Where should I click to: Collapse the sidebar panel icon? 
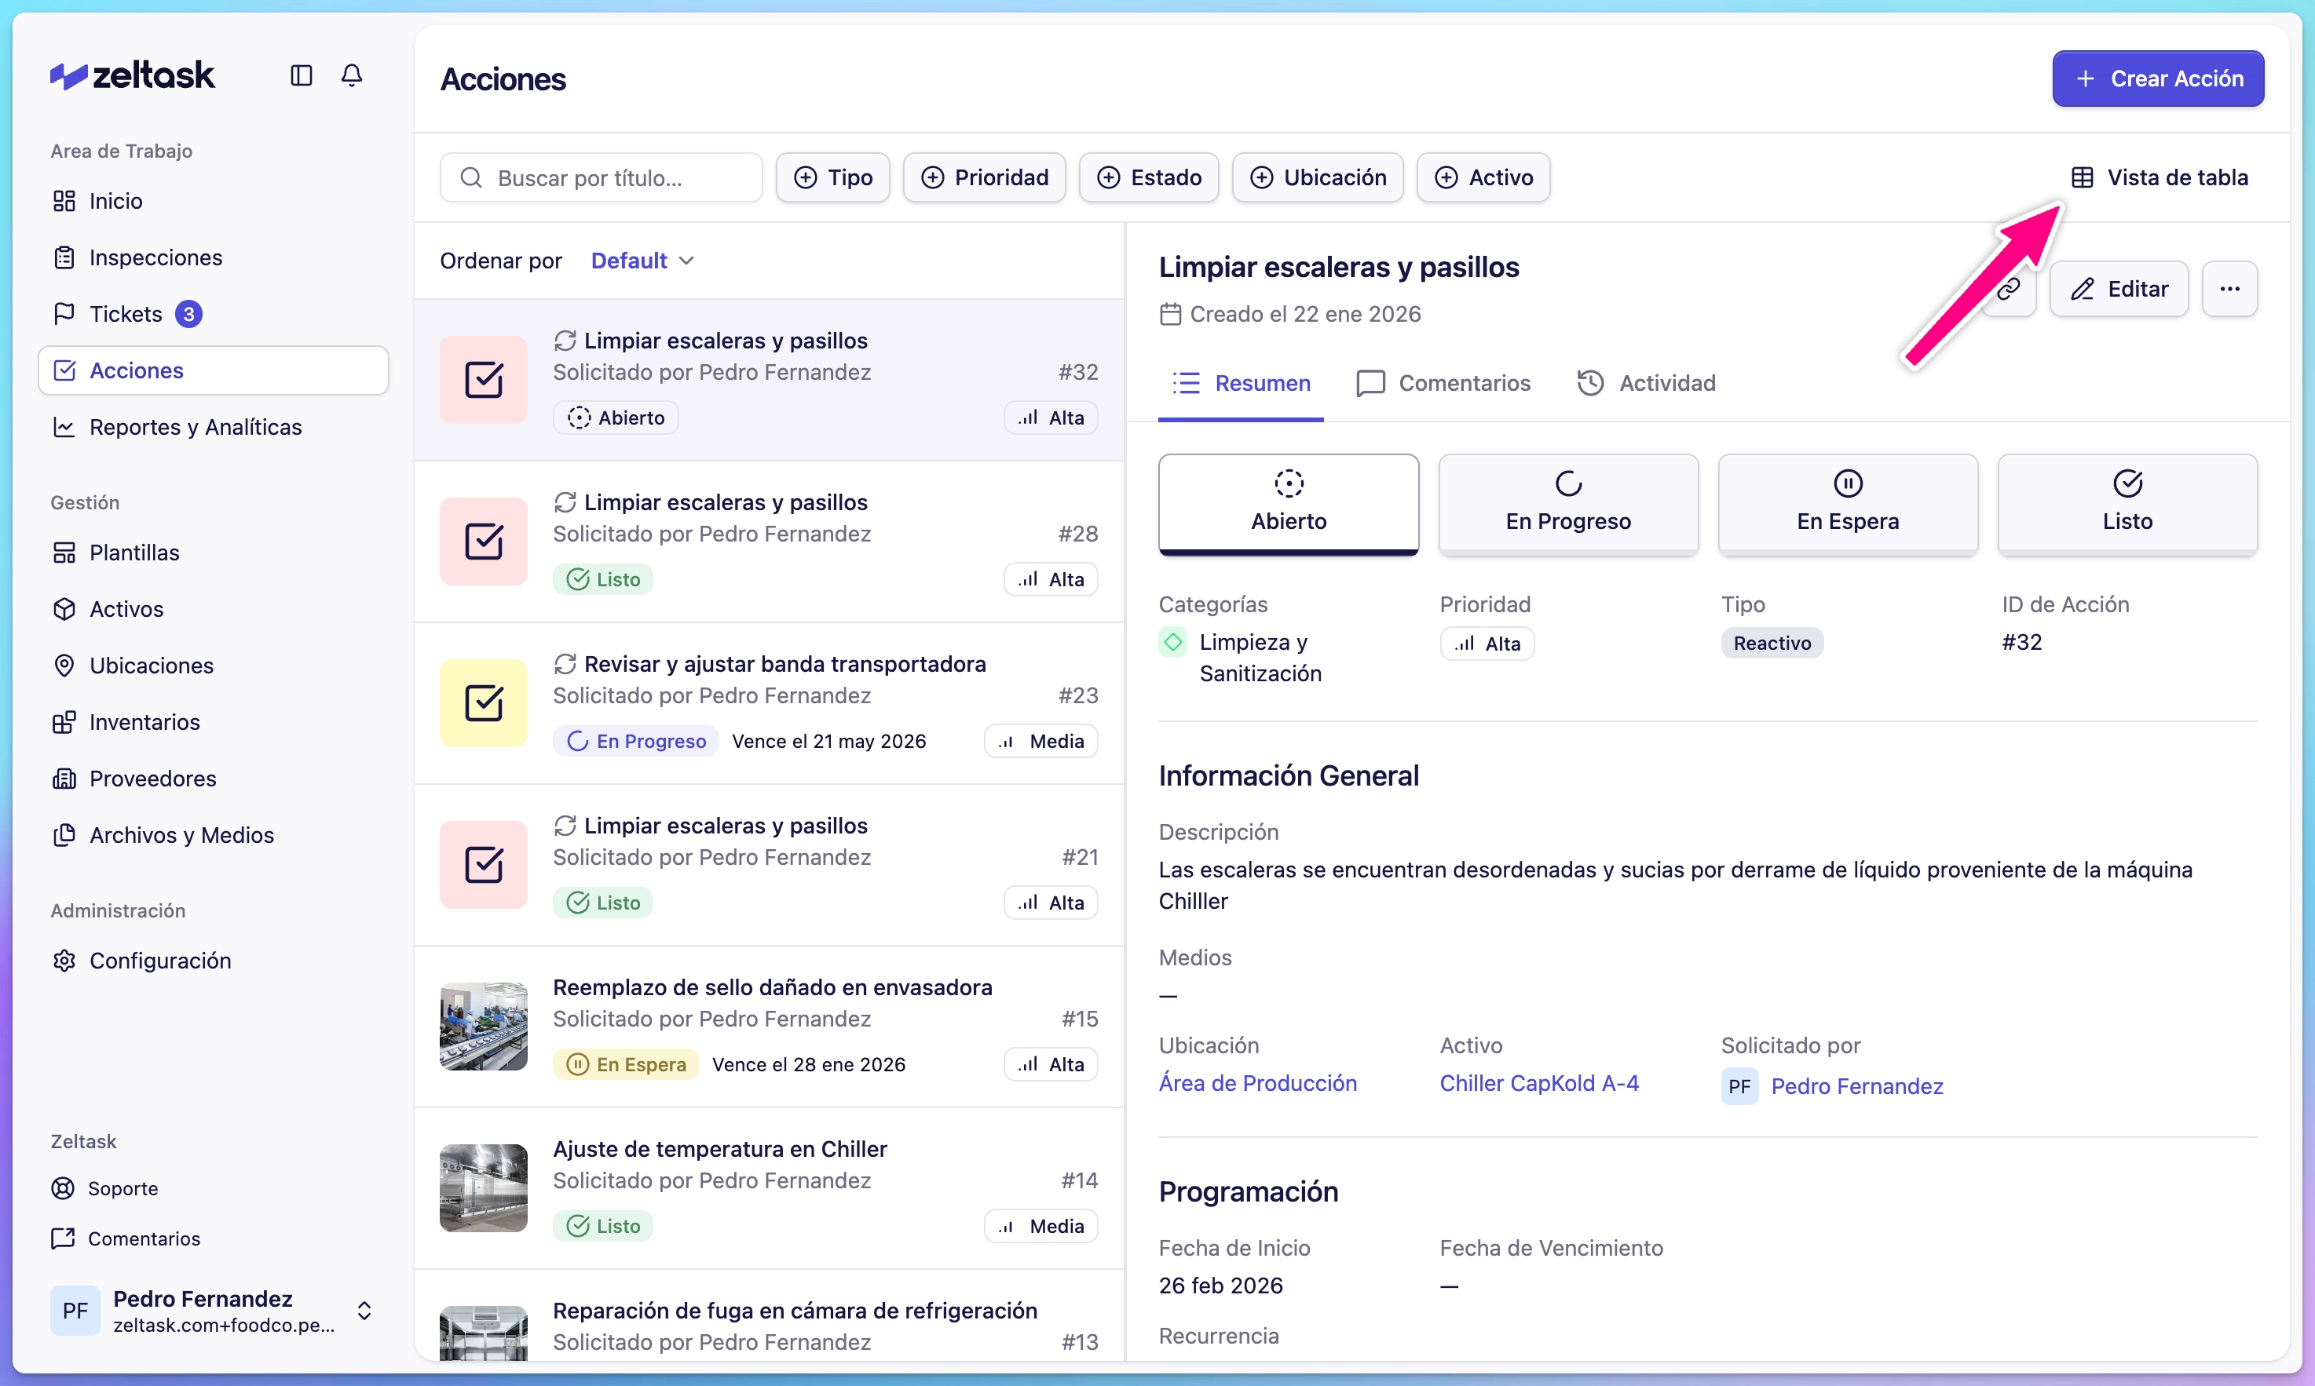[301, 75]
